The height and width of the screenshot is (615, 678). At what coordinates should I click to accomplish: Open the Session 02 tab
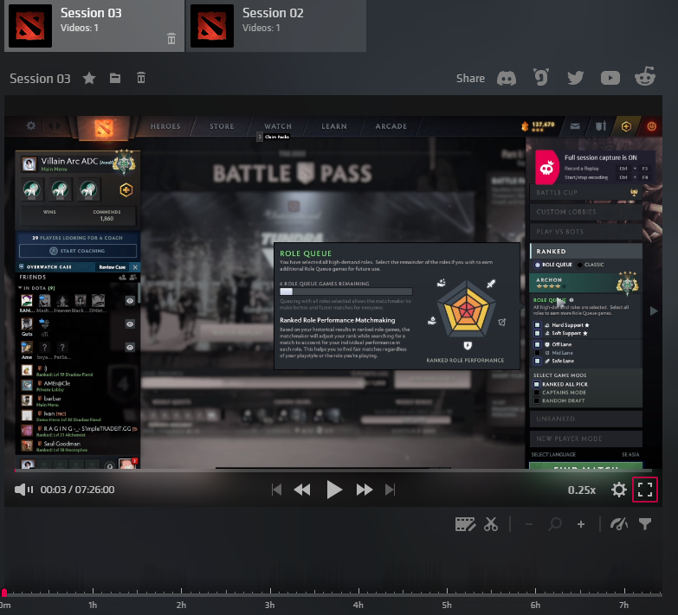click(276, 26)
